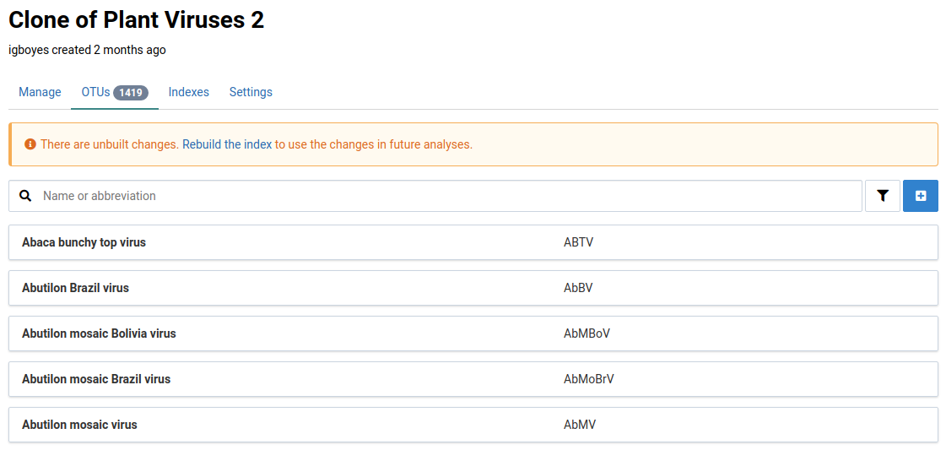Screen dimensions: 946x450
Task: Go to the Settings tab
Action: pyautogui.click(x=251, y=92)
